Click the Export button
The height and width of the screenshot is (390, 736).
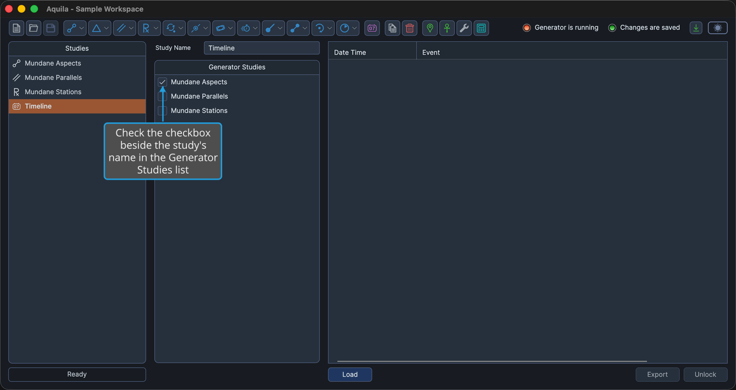tap(658, 375)
